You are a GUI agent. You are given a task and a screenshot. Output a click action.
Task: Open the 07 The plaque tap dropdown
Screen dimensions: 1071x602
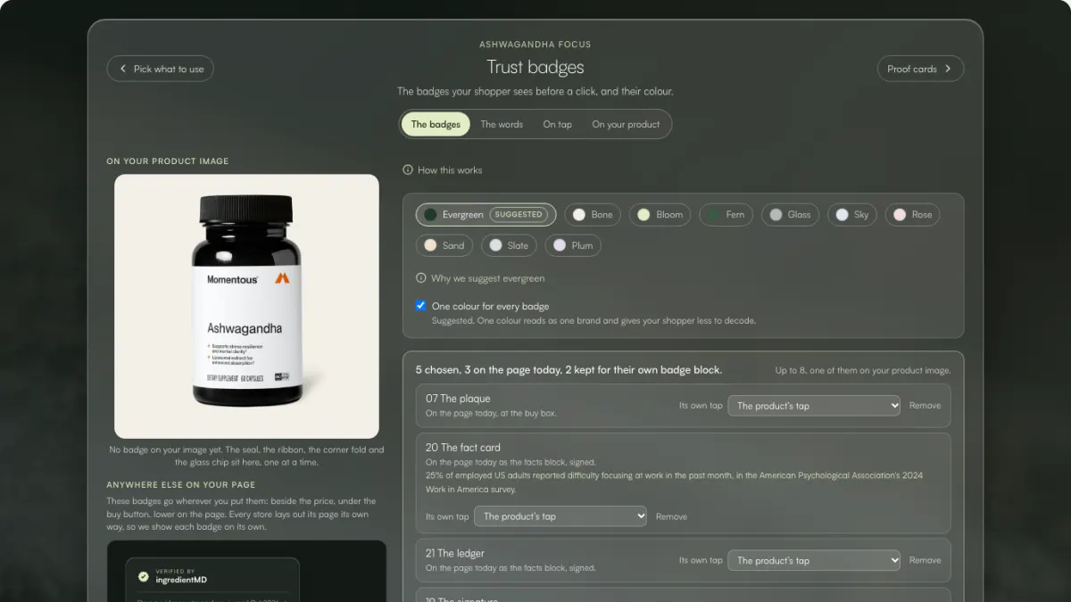pos(815,406)
